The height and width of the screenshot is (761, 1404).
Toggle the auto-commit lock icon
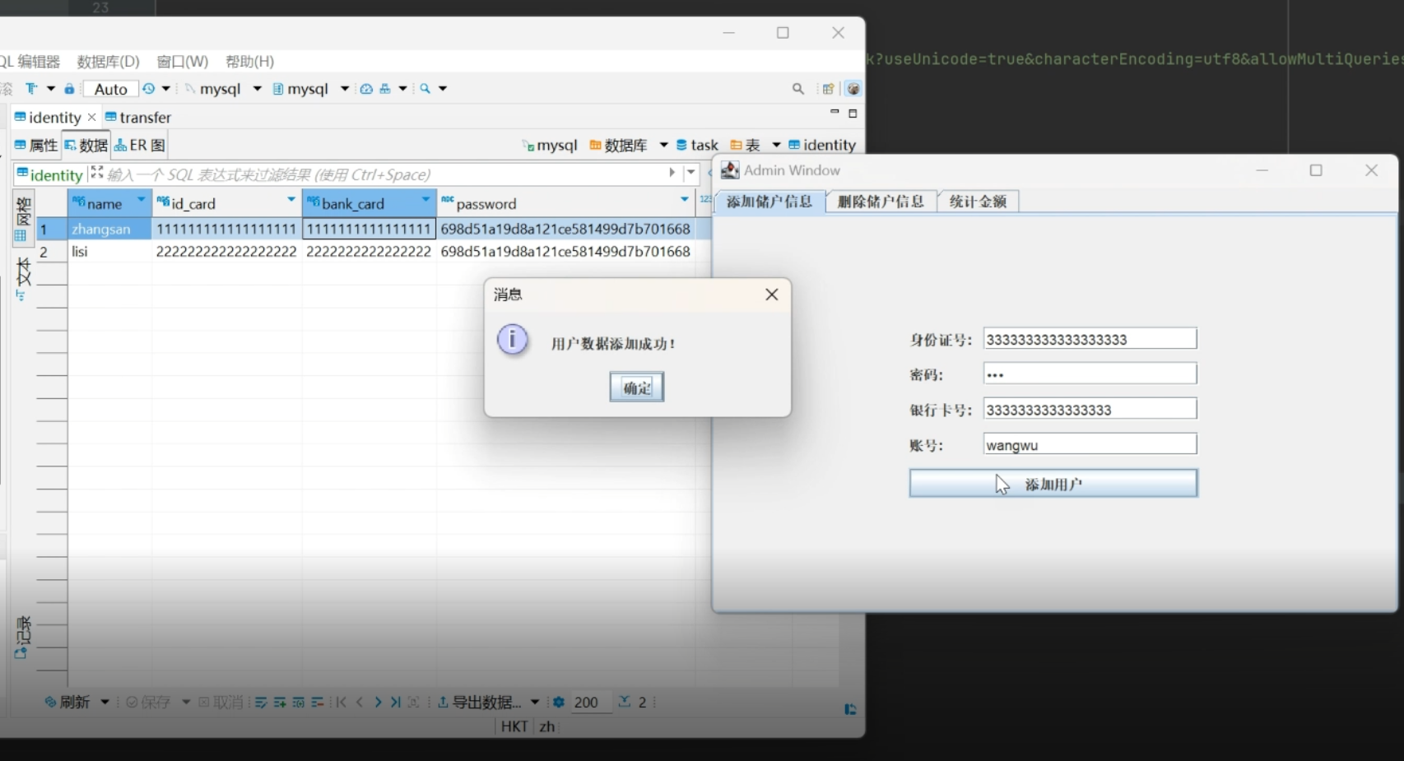69,88
